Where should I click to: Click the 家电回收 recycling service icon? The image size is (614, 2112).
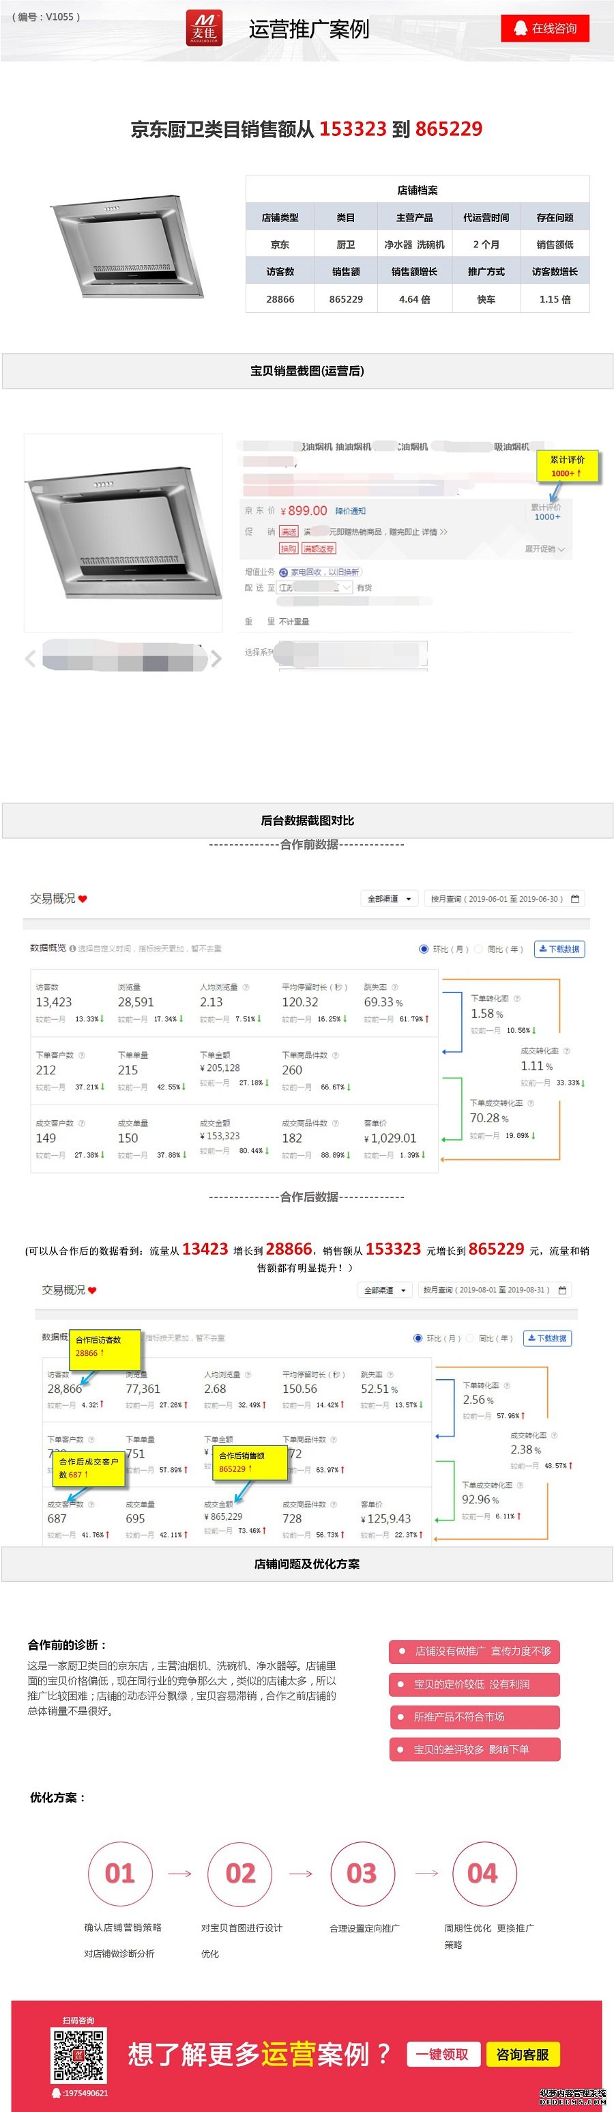coord(283,572)
